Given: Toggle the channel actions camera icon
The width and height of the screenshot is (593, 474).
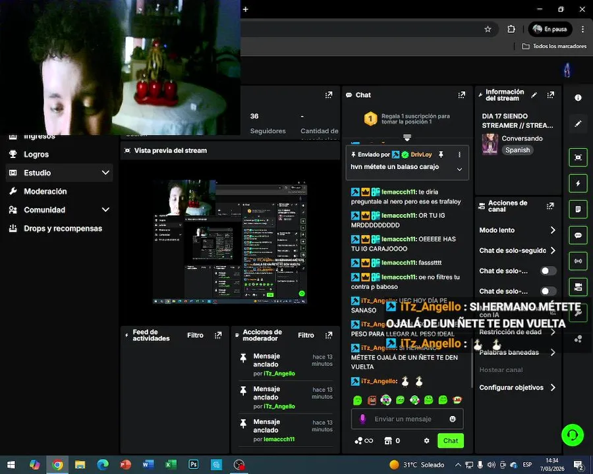Looking at the screenshot, I should tap(578, 287).
